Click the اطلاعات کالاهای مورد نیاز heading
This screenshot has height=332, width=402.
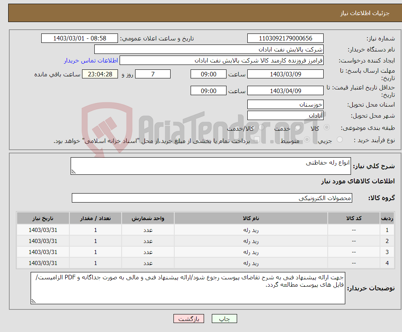click(x=358, y=181)
